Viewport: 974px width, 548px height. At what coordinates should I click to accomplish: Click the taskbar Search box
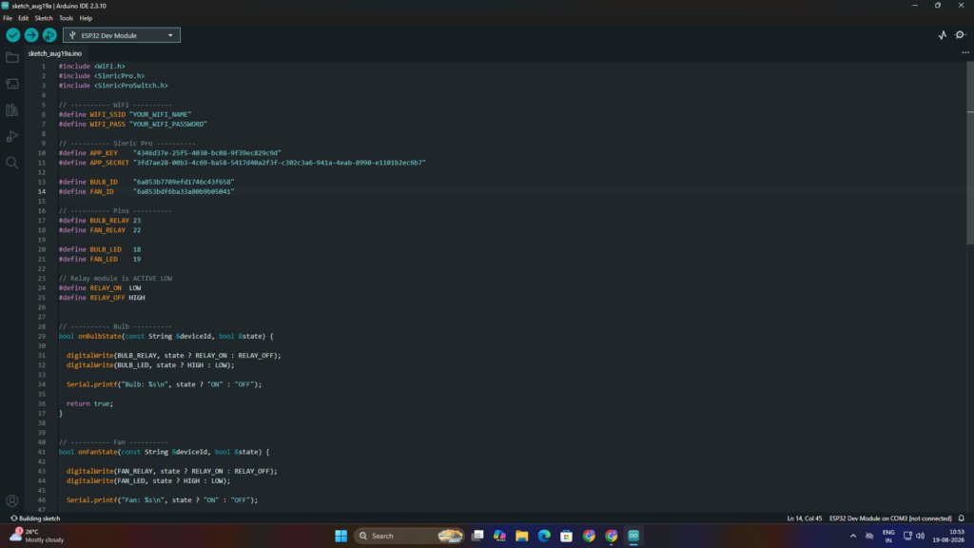click(409, 537)
